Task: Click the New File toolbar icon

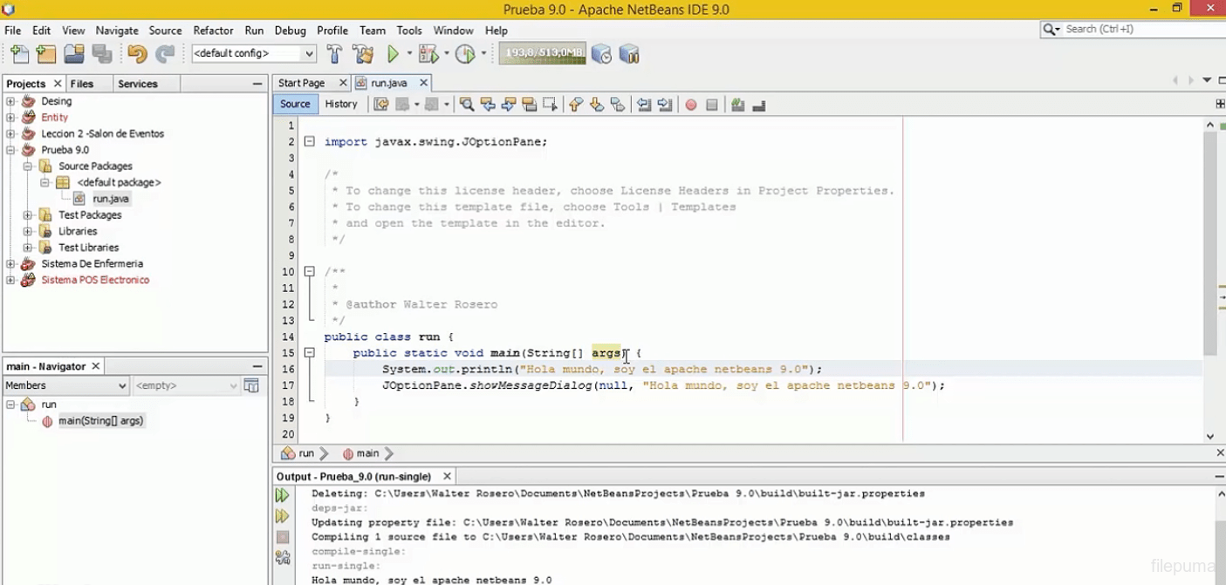Action: point(19,54)
